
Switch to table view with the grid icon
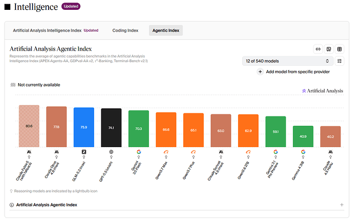339,49
